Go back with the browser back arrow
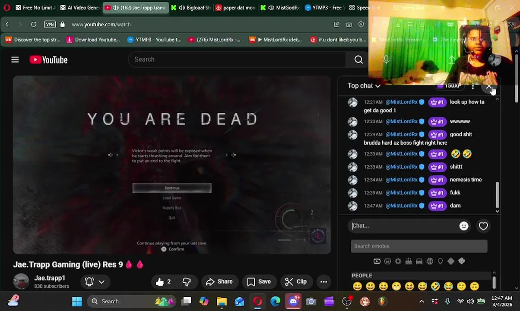The image size is (520, 311). (7, 25)
